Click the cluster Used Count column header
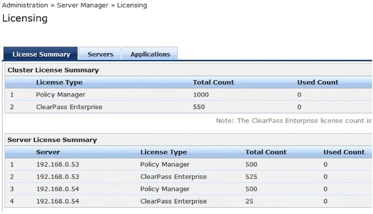The height and width of the screenshot is (214, 373). coord(318,82)
